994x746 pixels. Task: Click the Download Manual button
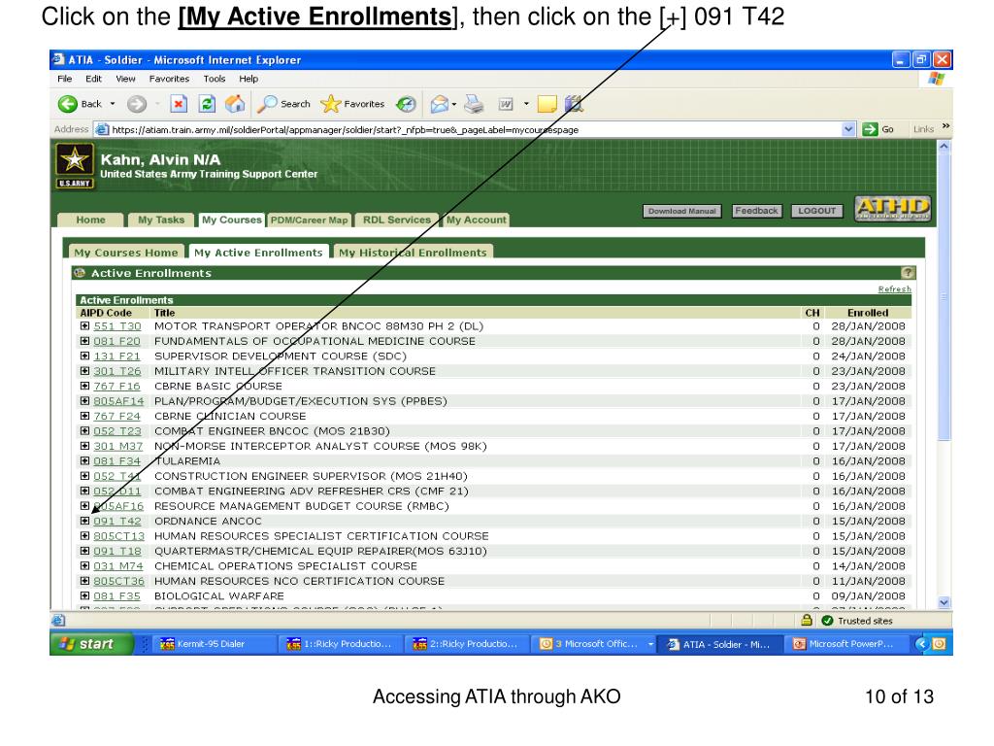pos(682,211)
